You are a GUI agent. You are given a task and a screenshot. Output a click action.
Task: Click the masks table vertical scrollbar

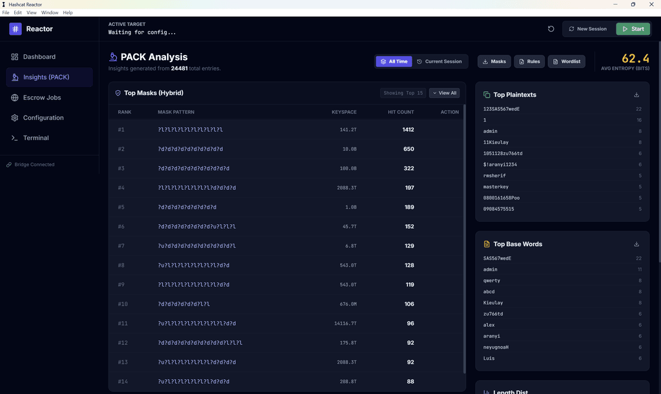pos(464,239)
